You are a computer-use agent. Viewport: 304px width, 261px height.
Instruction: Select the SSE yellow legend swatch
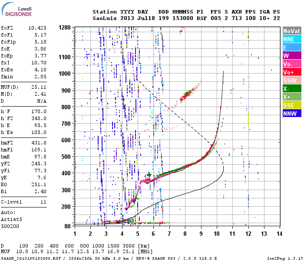(x=292, y=105)
